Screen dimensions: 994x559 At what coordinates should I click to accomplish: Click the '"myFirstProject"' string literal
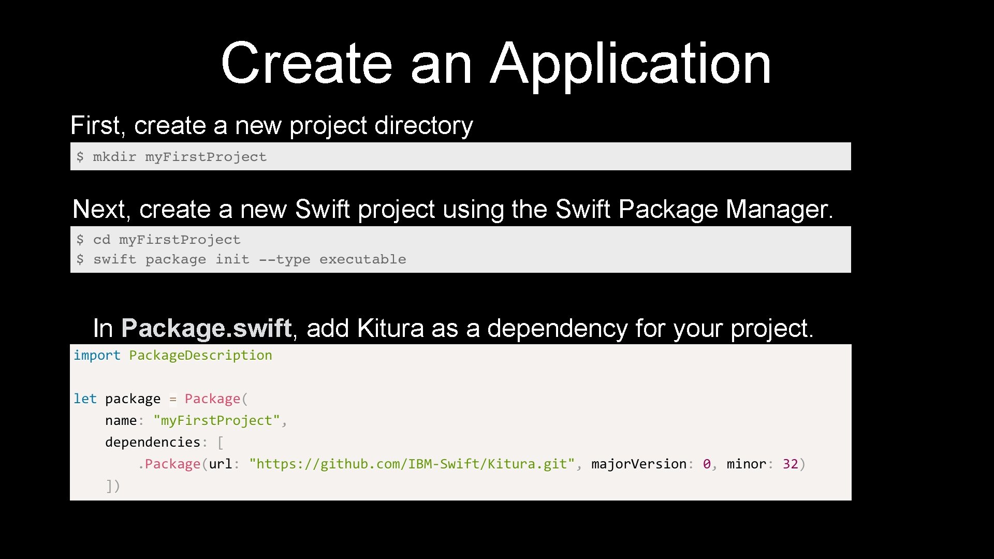216,421
